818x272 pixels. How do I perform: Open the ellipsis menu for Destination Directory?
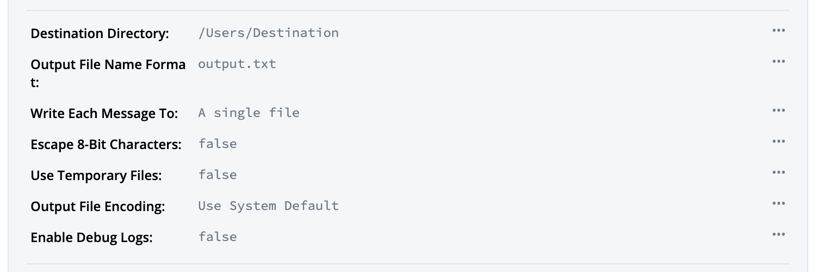[778, 30]
